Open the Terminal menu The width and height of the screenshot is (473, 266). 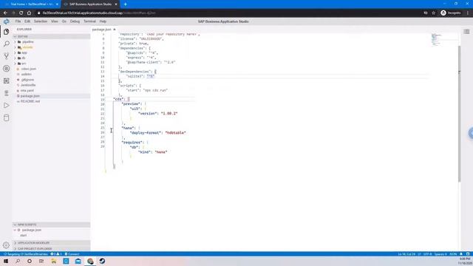(x=89, y=21)
